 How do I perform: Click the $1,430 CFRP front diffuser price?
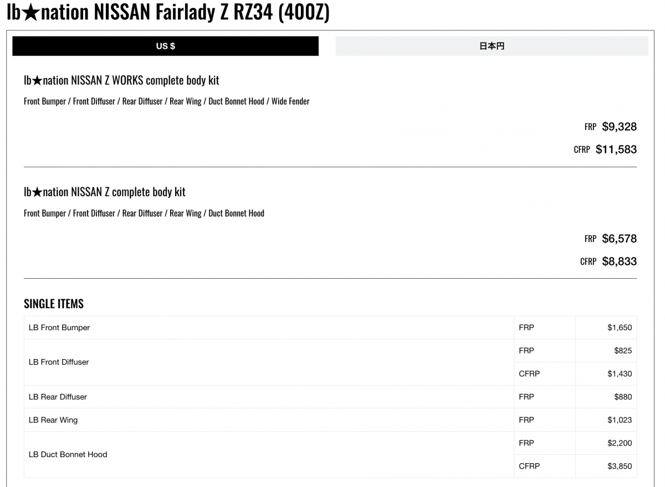point(619,374)
